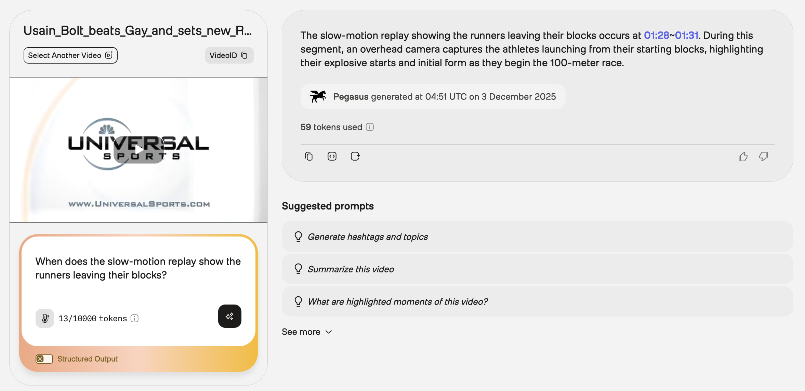Click the info icon next to 13/10000 tokens
This screenshot has width=805, height=391.
pos(135,319)
